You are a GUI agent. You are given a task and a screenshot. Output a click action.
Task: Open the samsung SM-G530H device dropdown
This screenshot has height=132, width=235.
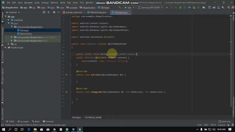pyautogui.click(x=150, y=7)
